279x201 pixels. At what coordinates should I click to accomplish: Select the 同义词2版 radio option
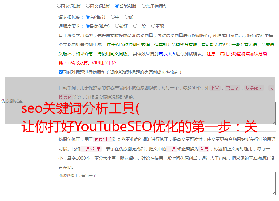click(88, 6)
